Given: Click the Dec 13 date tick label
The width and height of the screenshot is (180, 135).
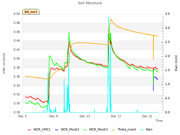Looking at the screenshot, I should [x=85, y=116].
